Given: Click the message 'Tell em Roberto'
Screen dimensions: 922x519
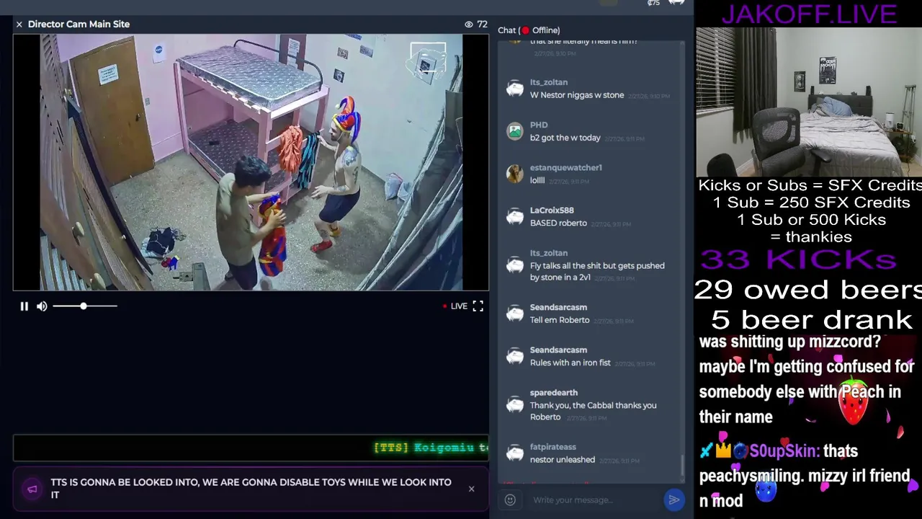Looking at the screenshot, I should point(559,320).
